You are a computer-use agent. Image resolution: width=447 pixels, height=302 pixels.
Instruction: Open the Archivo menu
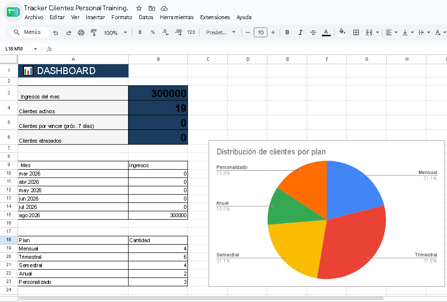[34, 17]
